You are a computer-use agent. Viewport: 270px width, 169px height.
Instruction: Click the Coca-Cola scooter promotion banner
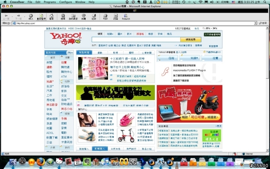click(x=189, y=104)
